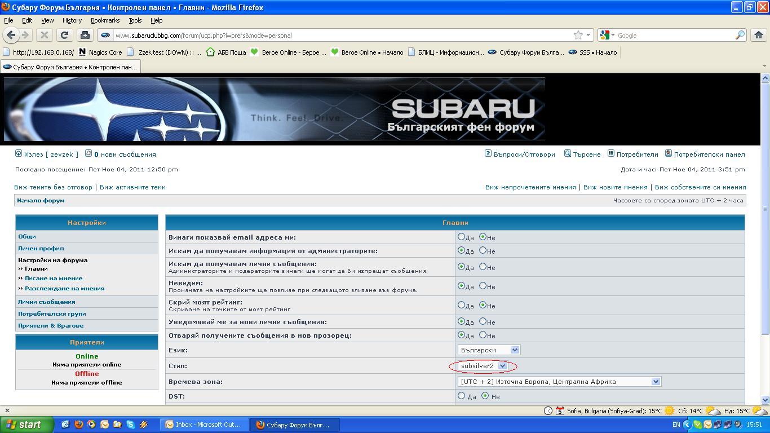Click the Windows start button

27,425
